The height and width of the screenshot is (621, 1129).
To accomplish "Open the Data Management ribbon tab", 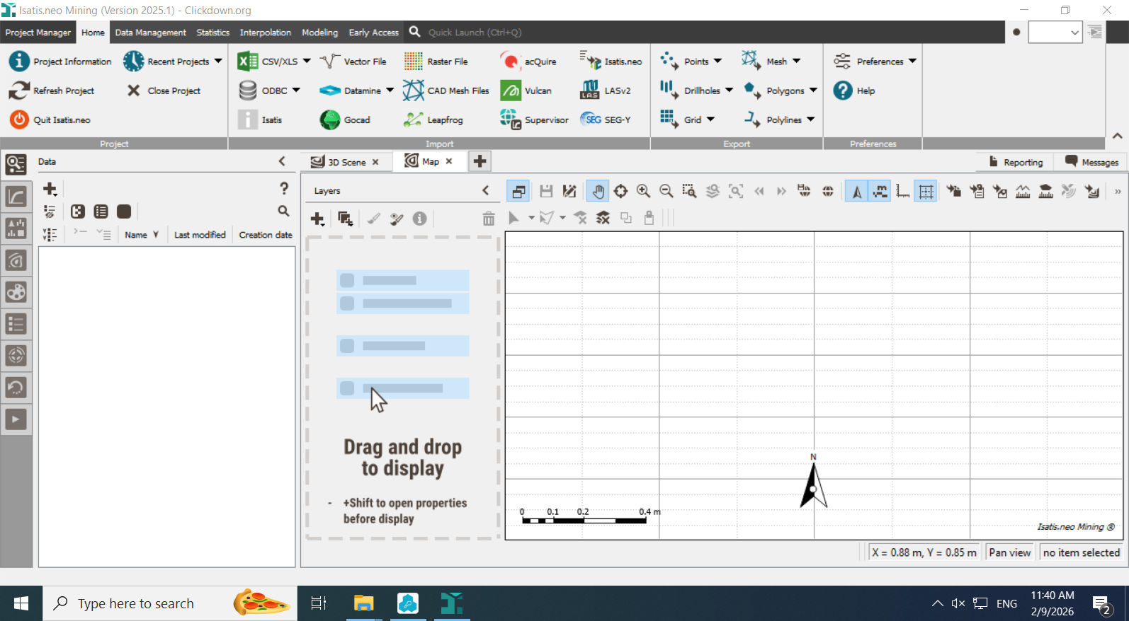I will (x=150, y=33).
